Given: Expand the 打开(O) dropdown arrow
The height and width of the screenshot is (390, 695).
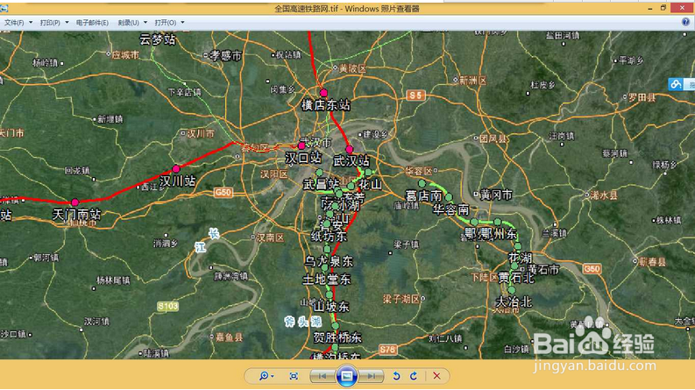Looking at the screenshot, I should [x=182, y=22].
